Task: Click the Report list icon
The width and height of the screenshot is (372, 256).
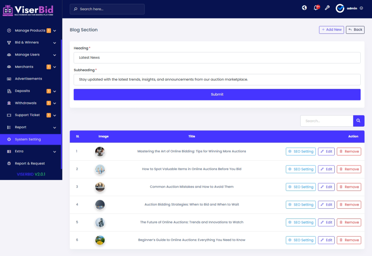Action: click(x=9, y=127)
